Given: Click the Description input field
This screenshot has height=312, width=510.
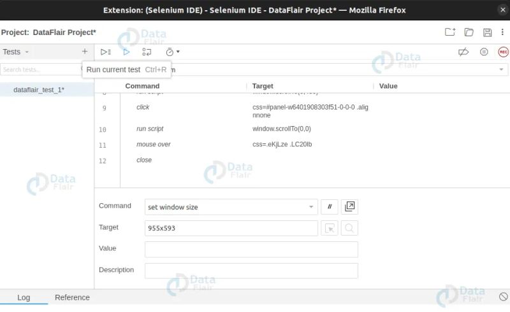Looking at the screenshot, I should [x=251, y=271].
